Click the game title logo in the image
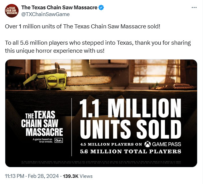 click(42, 125)
